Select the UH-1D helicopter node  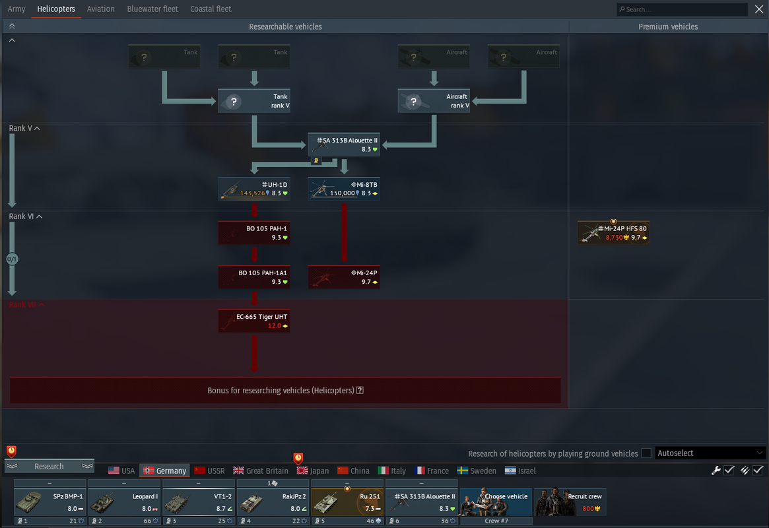point(254,189)
